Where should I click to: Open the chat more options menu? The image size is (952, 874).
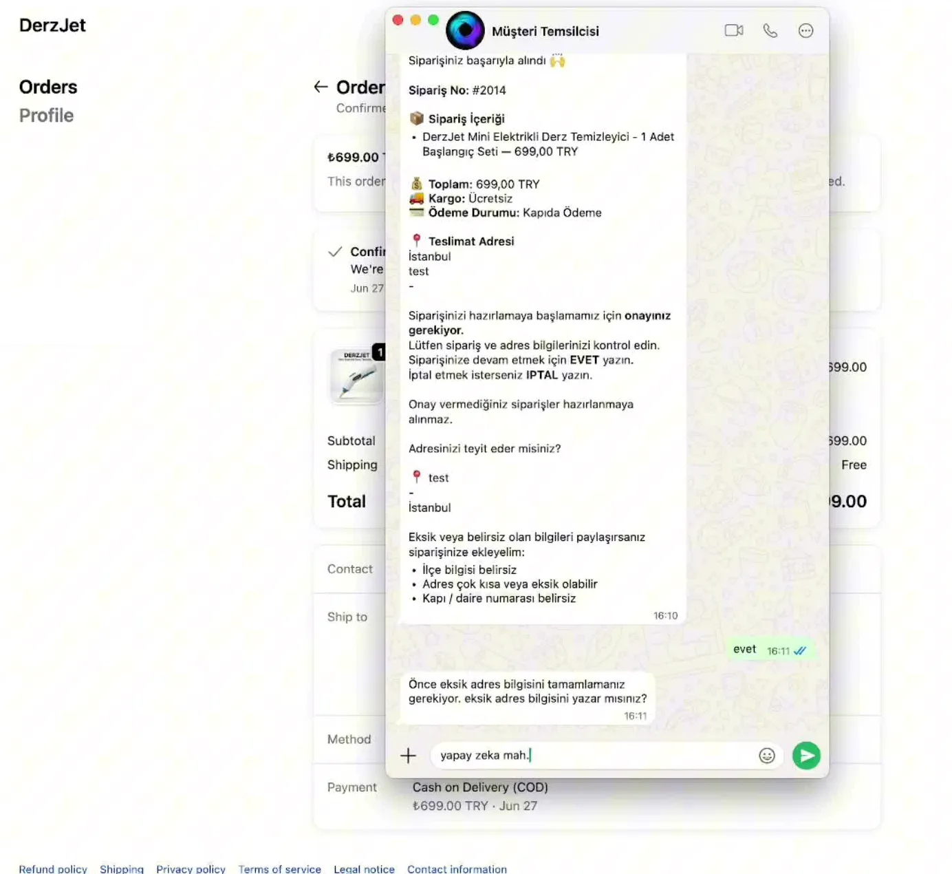click(x=805, y=30)
